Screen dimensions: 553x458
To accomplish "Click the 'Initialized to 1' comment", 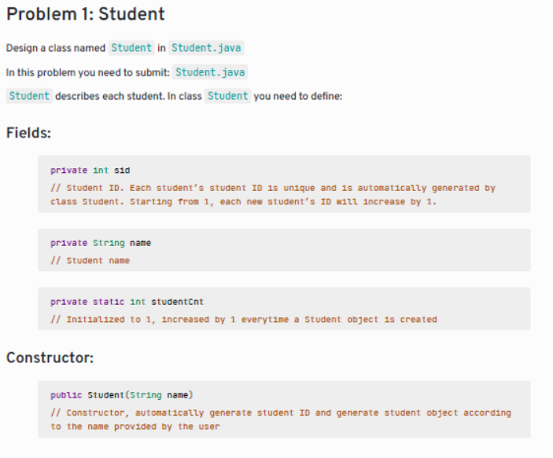I will tap(244, 320).
